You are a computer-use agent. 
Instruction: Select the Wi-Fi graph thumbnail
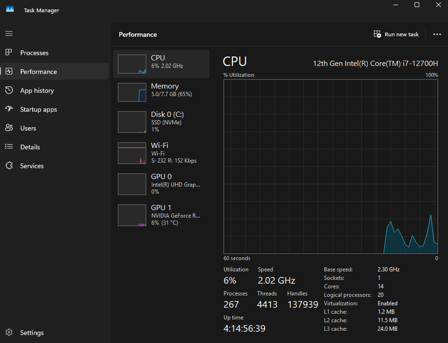point(132,153)
